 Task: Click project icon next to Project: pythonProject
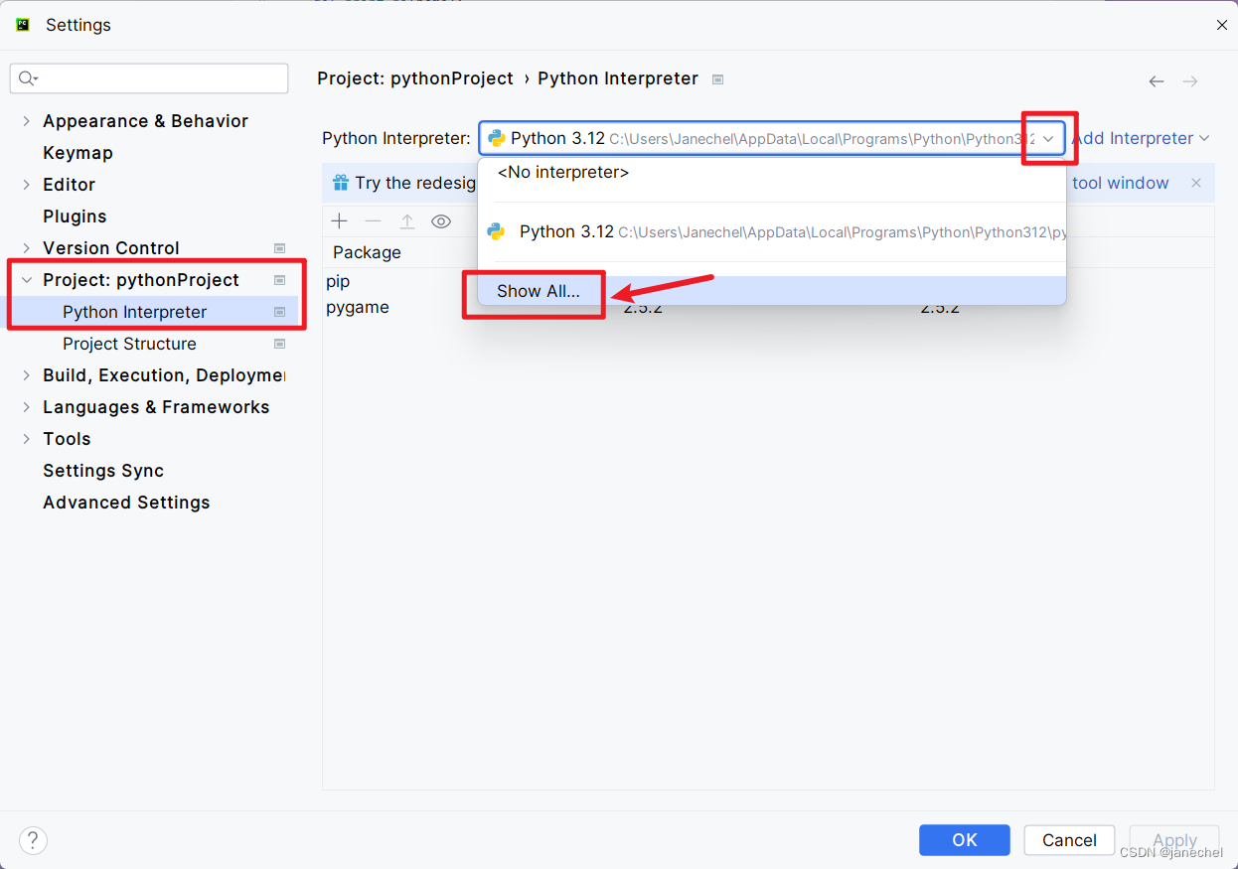[x=280, y=280]
